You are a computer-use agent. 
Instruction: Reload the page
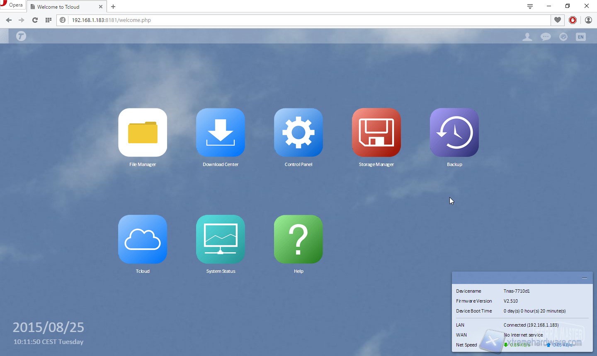coord(35,20)
